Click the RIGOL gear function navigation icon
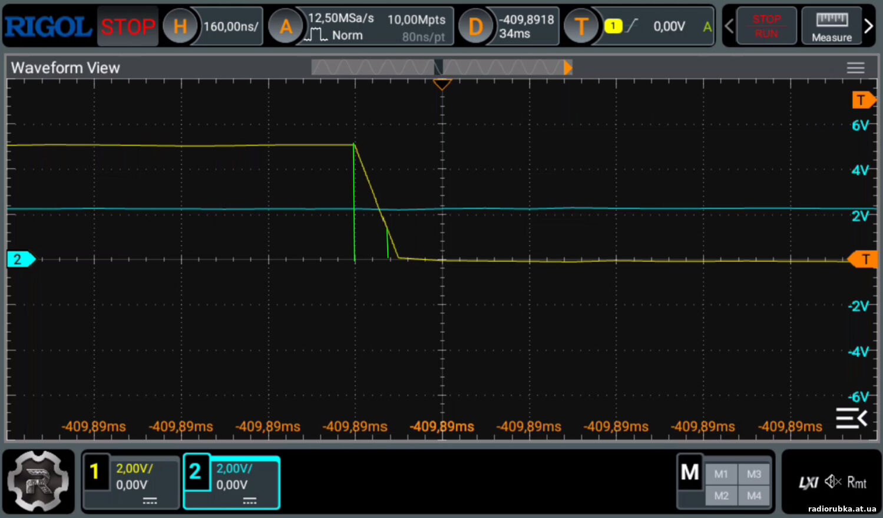883x518 pixels. pos(38,481)
